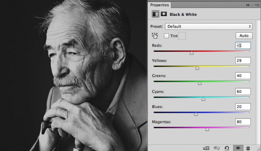Open the Preset dropdown
Screen dimensions: 261x151
[x=208, y=26]
